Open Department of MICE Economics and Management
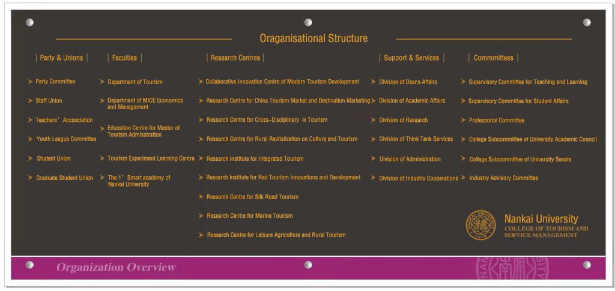615x291 pixels. tap(145, 104)
